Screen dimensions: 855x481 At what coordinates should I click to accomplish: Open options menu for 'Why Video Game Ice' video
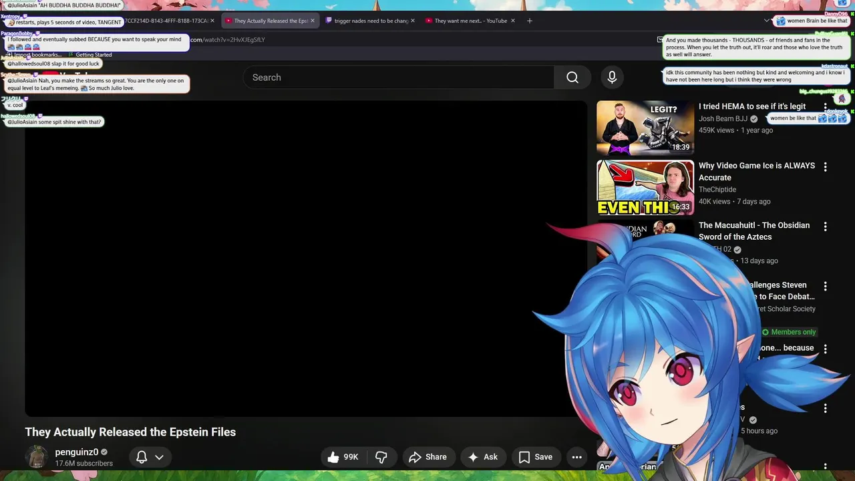(825, 167)
